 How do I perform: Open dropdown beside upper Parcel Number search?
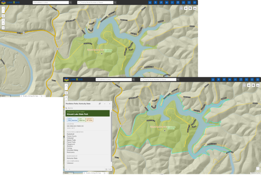point(79,2)
